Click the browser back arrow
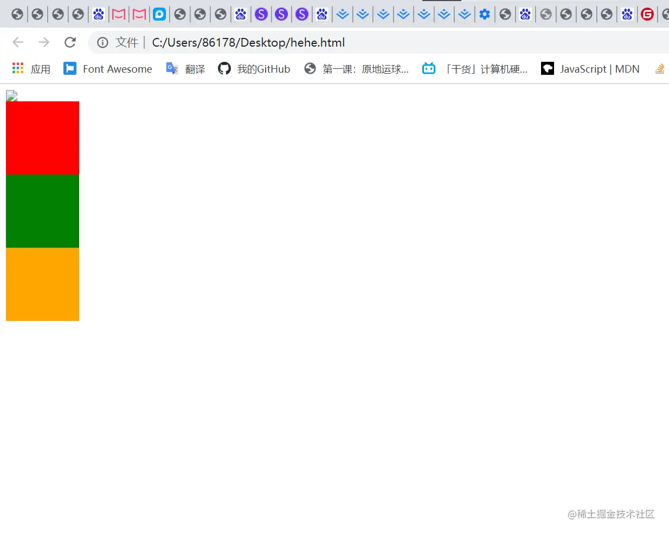This screenshot has height=534, width=669. pyautogui.click(x=18, y=42)
